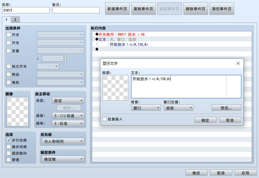Tick the 独立开关 checkbox
Viewport: 259px width, 178px height.
click(x=9, y=66)
